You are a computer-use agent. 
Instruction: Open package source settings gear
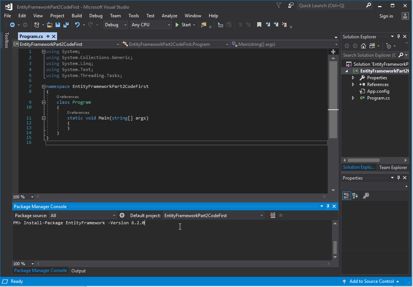pos(122,215)
